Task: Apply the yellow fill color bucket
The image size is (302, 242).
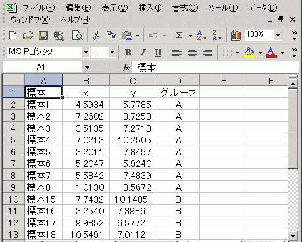Action: tap(249, 53)
